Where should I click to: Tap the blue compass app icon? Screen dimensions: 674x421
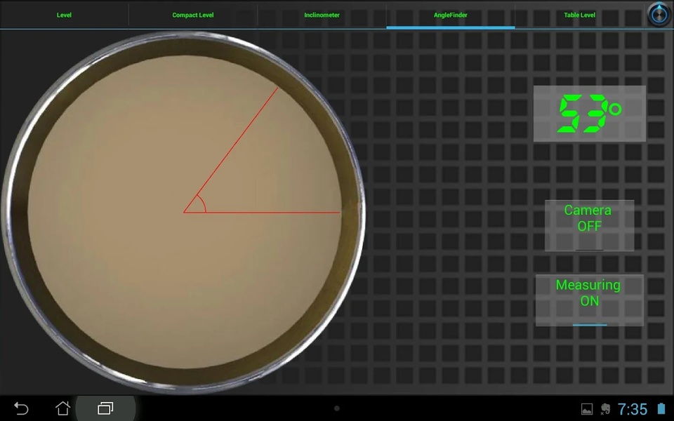tap(659, 15)
